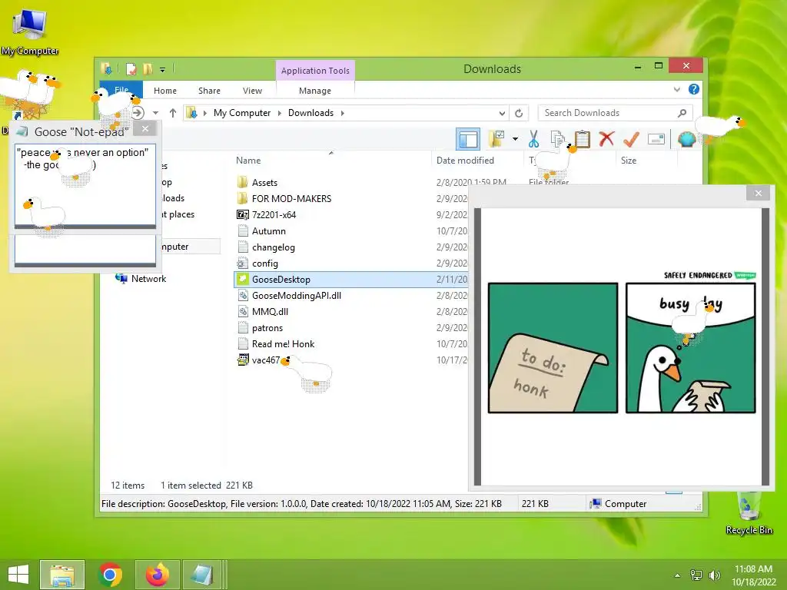The height and width of the screenshot is (590, 787).
Task: Select GooseModdingAPI.dll file
Action: coord(296,296)
